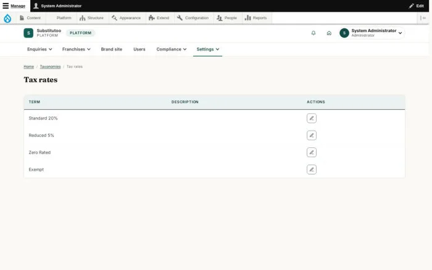Viewport: 432px width, 270px height.
Task: Expand the Enquiries dropdown menu
Action: [x=39, y=49]
